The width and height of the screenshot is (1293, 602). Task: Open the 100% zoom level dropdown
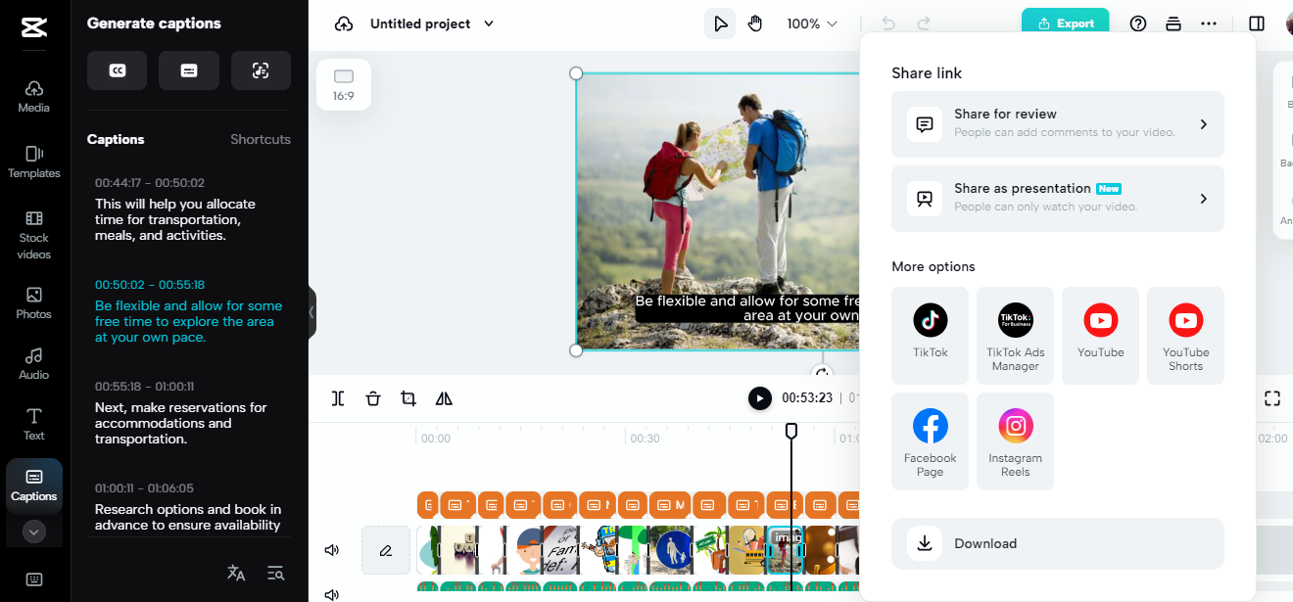coord(812,23)
